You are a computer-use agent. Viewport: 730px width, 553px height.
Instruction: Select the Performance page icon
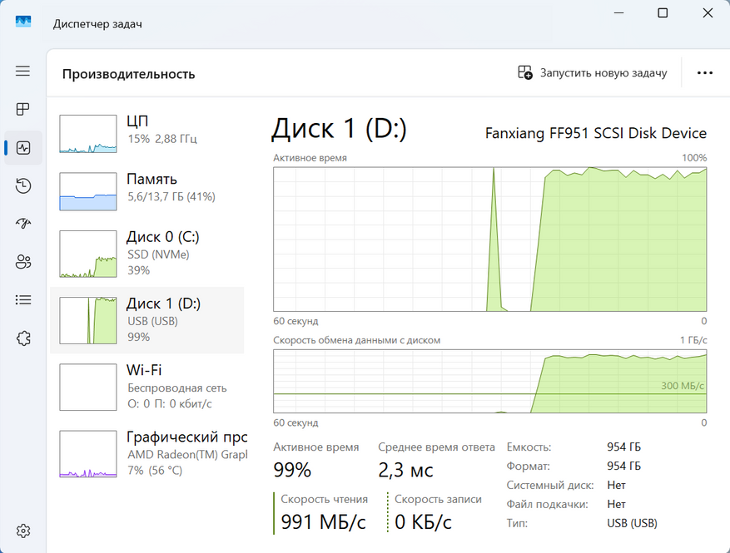22,148
